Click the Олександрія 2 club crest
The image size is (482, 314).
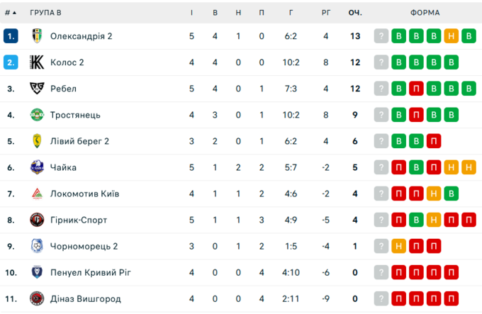[37, 36]
